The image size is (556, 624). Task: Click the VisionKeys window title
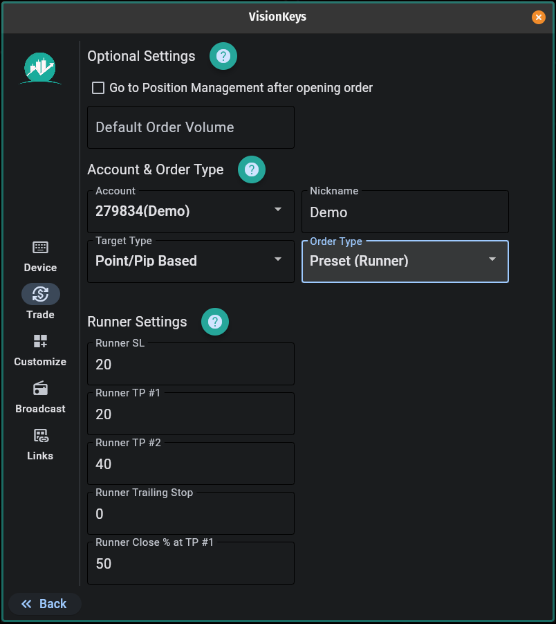[277, 17]
